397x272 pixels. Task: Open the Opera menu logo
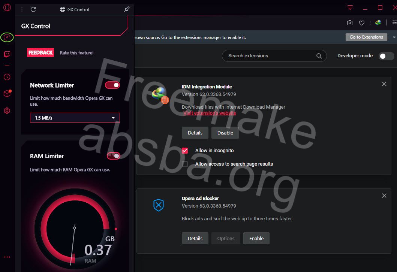(7, 7)
